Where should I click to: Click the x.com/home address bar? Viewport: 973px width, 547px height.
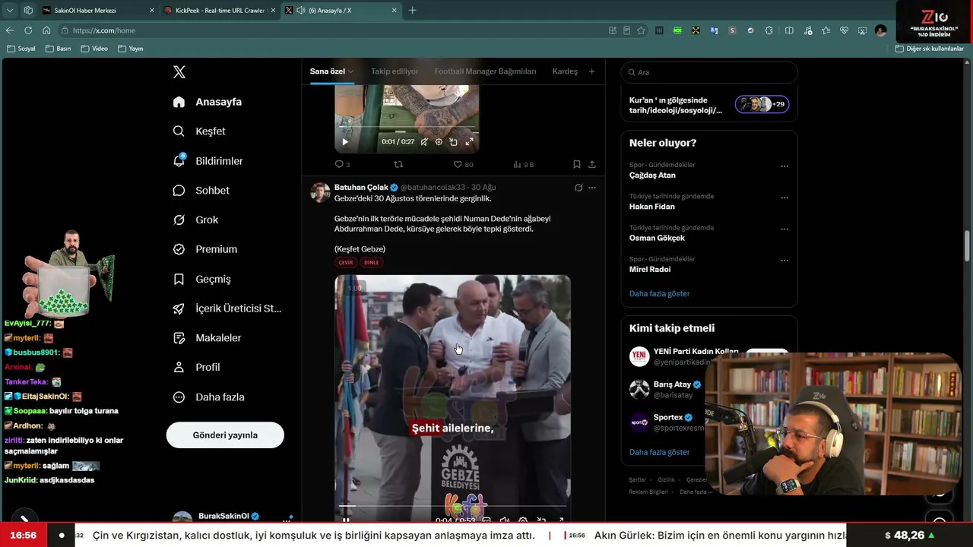(334, 30)
